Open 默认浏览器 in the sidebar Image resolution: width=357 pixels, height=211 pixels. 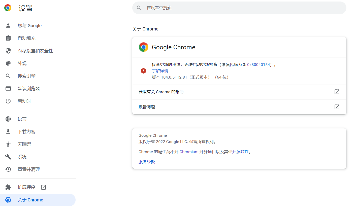[29, 89]
